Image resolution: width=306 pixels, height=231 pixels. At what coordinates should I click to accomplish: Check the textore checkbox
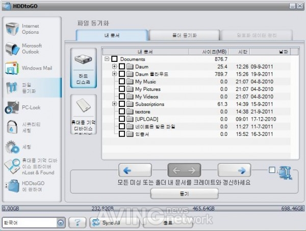pyautogui.click(x=122, y=111)
